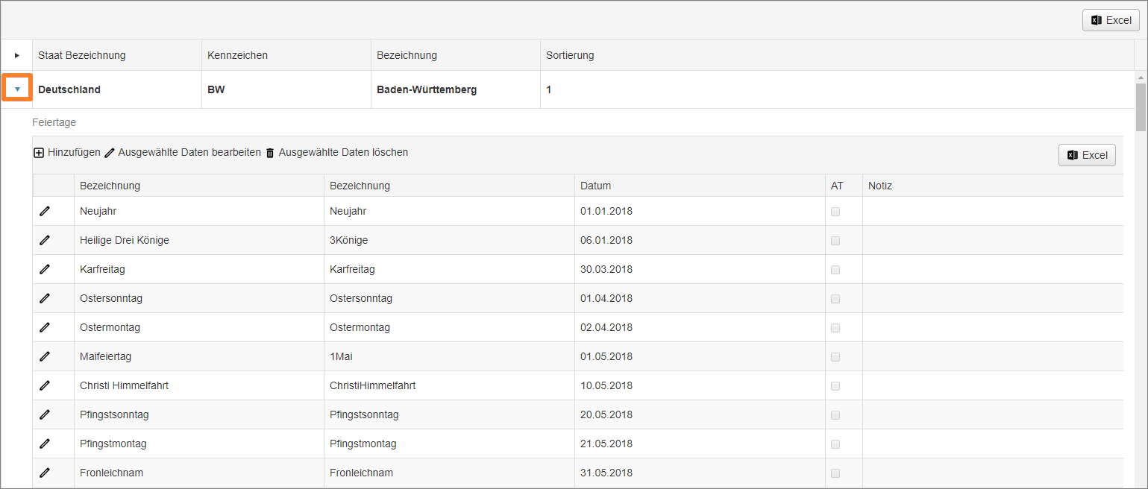The image size is (1148, 489).
Task: Click the 01.01.2018 date cell
Action: pos(700,212)
